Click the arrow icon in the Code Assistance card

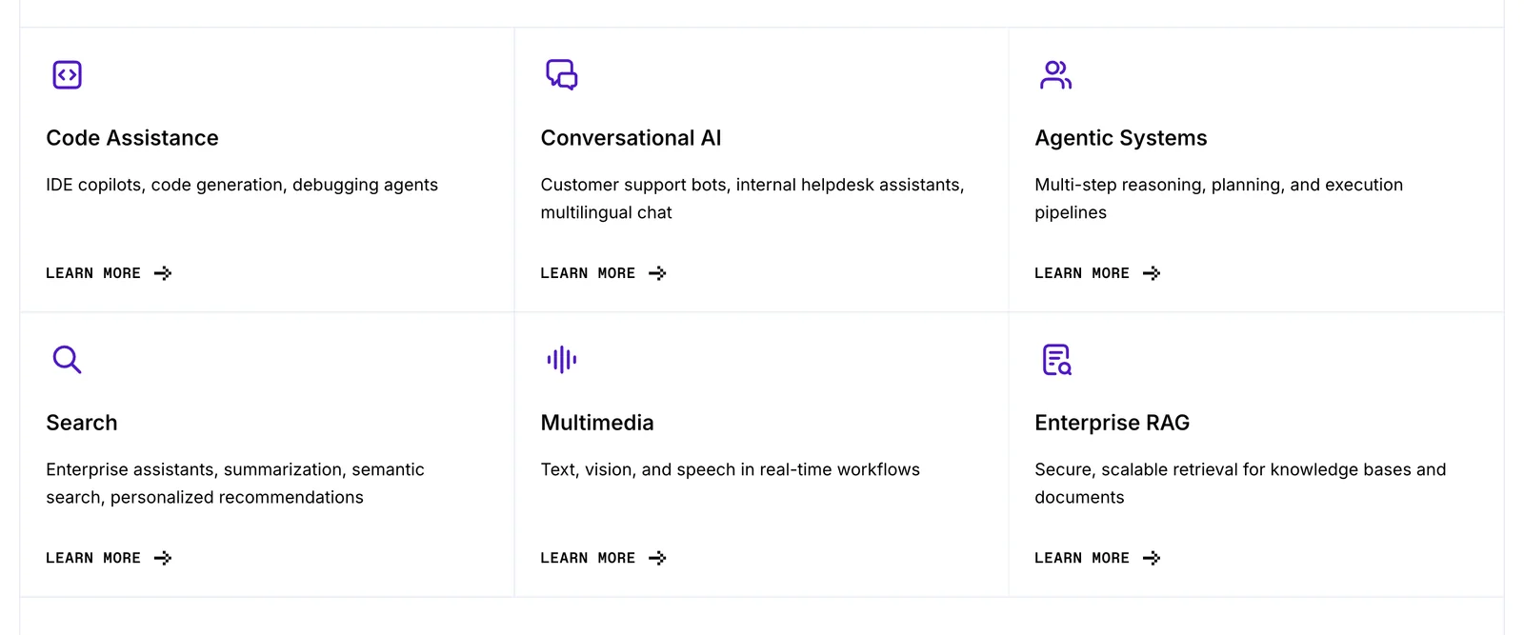click(163, 273)
